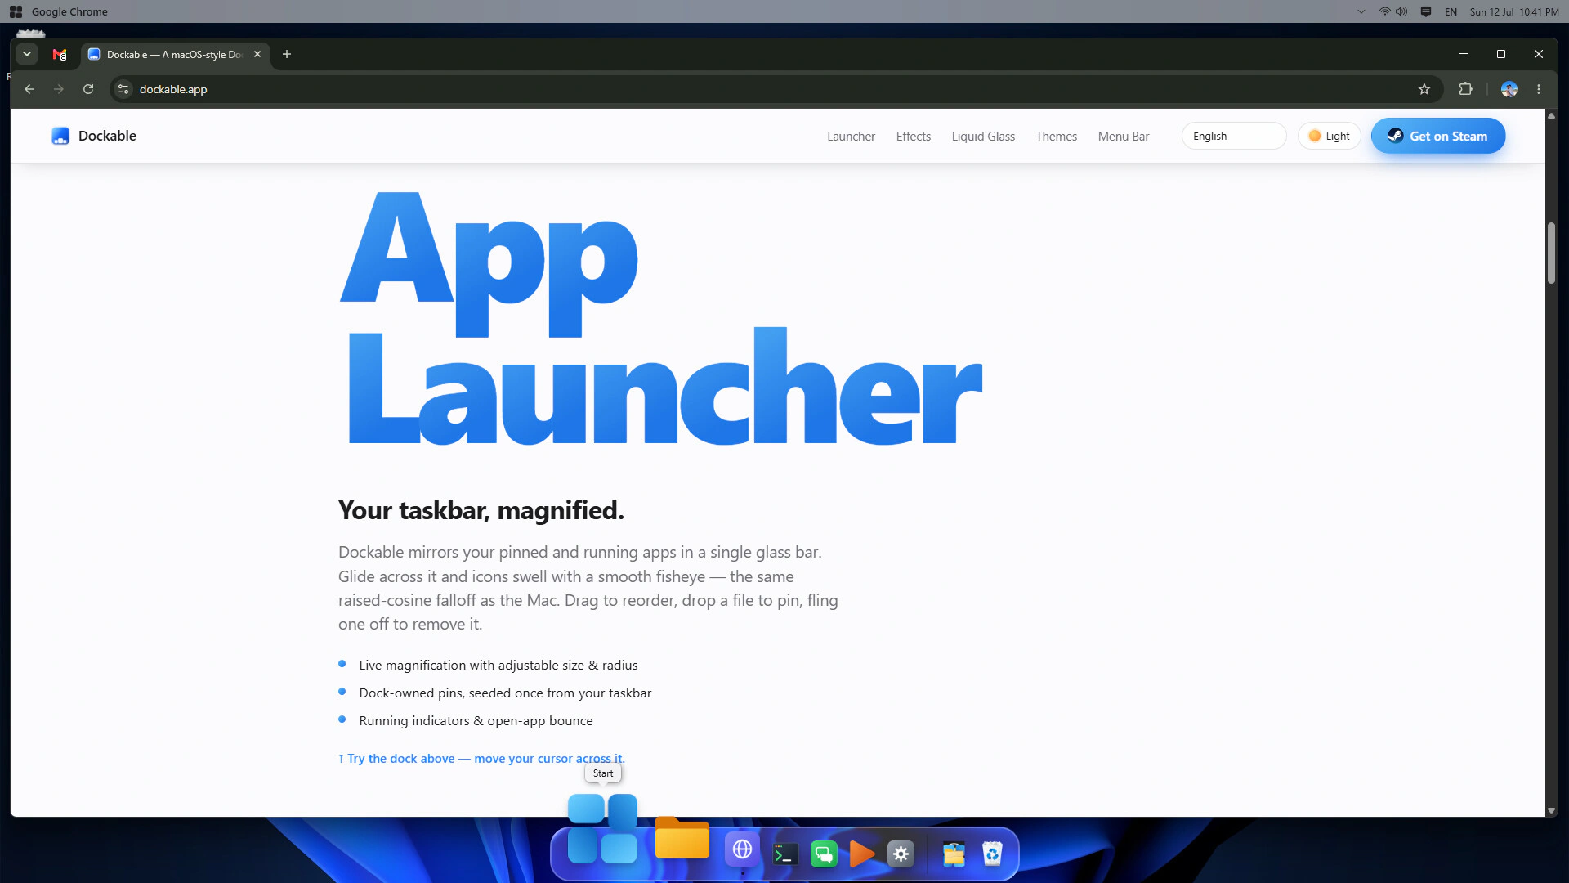Launch the orange play media icon
This screenshot has width=1569, height=883.
(x=861, y=854)
